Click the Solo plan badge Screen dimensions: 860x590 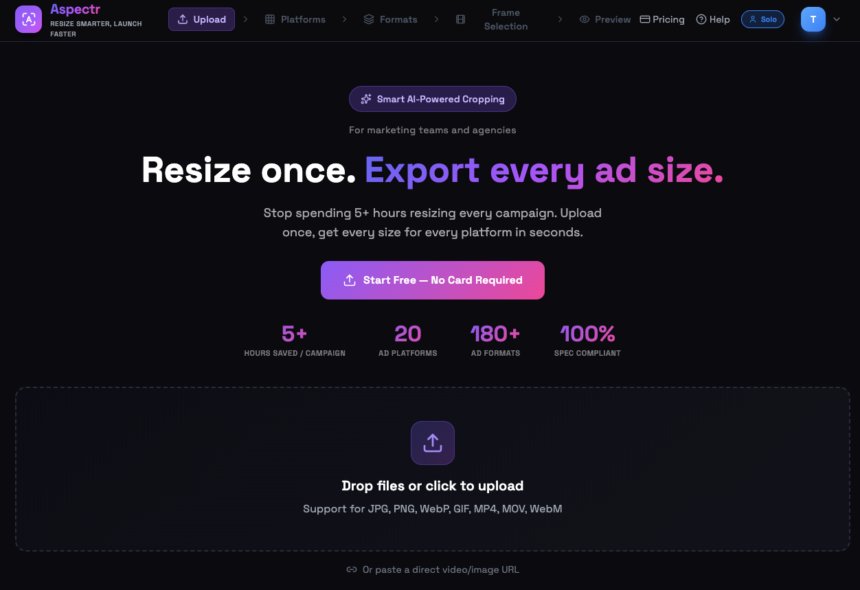[x=762, y=19]
